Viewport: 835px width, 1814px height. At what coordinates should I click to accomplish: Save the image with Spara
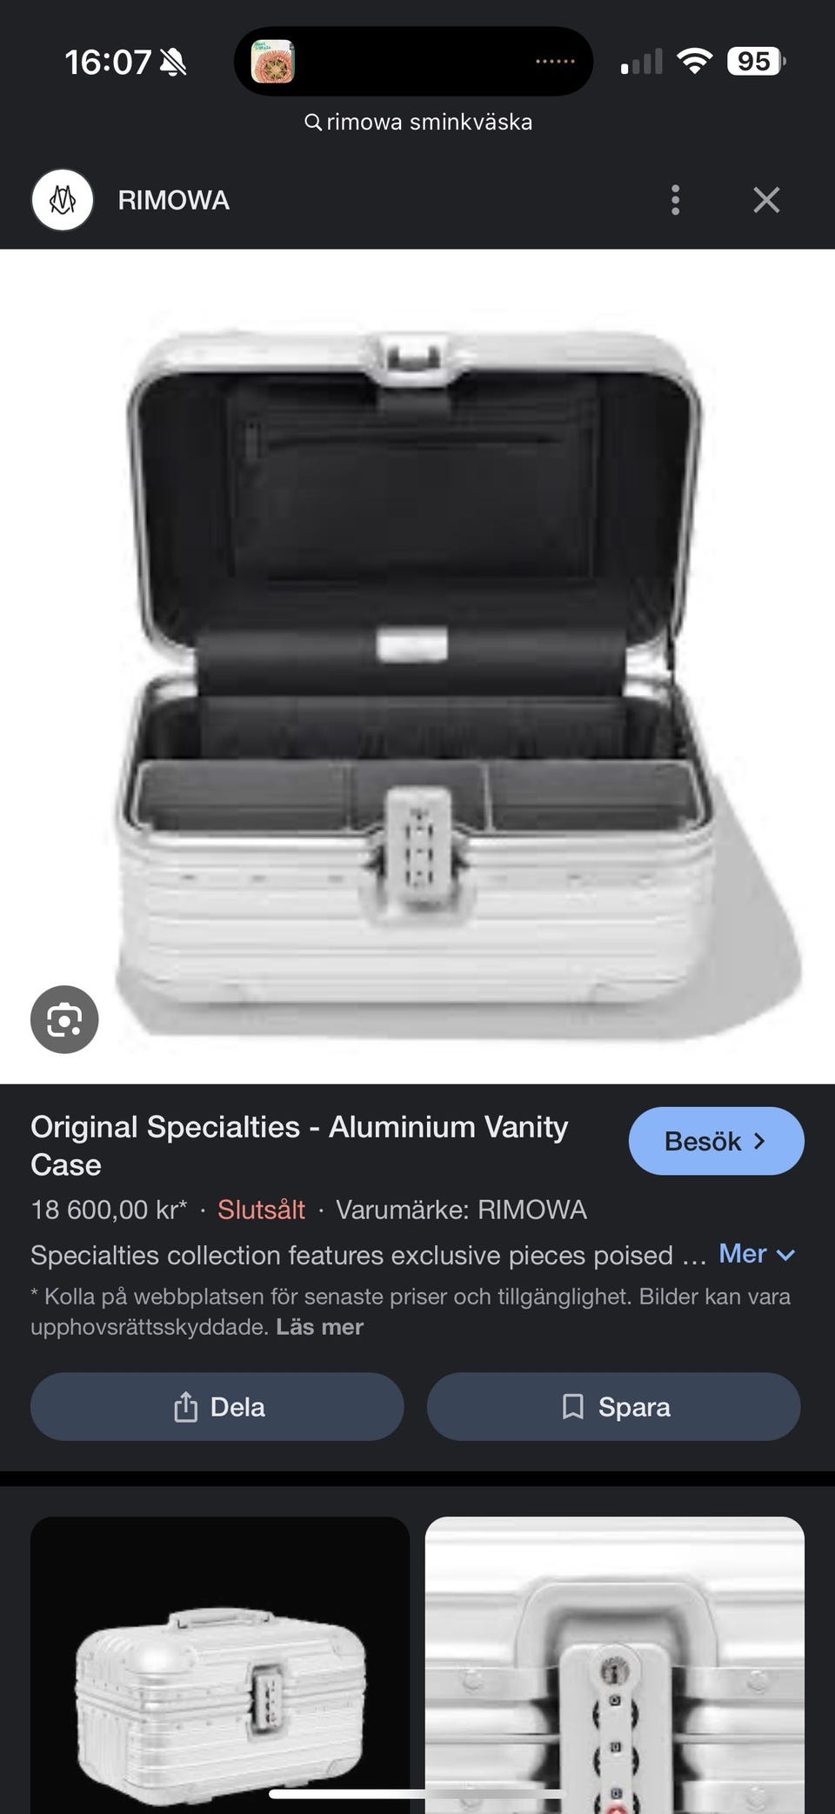tap(613, 1406)
